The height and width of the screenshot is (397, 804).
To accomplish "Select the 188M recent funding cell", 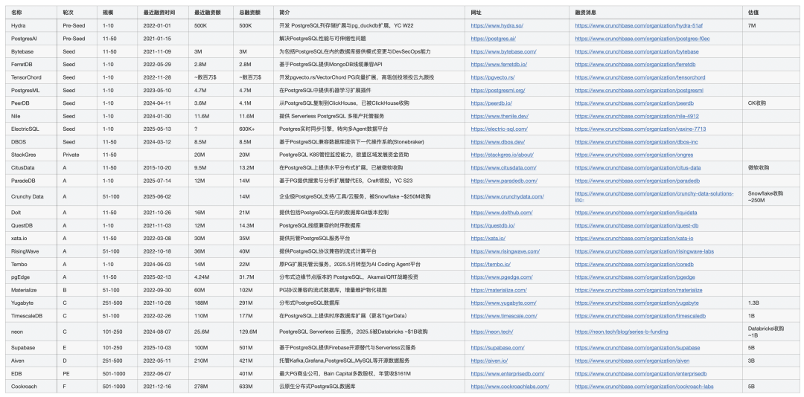I will click(x=211, y=303).
